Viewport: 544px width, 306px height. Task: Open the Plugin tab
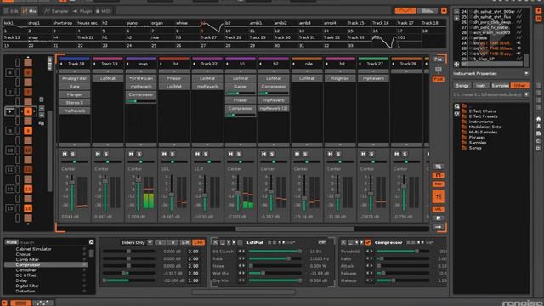click(82, 11)
